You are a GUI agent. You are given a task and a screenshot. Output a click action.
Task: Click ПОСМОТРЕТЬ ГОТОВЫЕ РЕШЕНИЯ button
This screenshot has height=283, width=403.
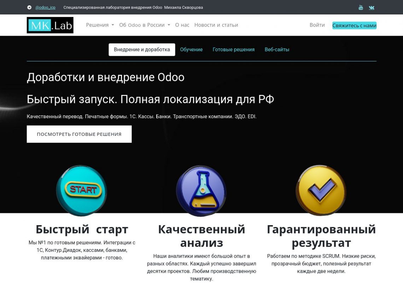pyautogui.click(x=79, y=134)
